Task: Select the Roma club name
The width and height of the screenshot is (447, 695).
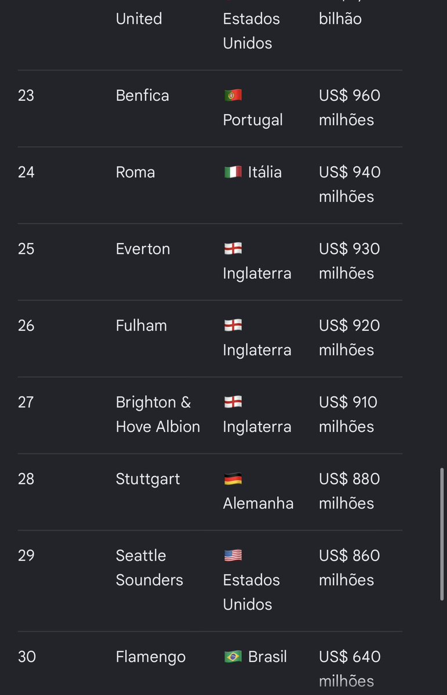Action: point(135,172)
